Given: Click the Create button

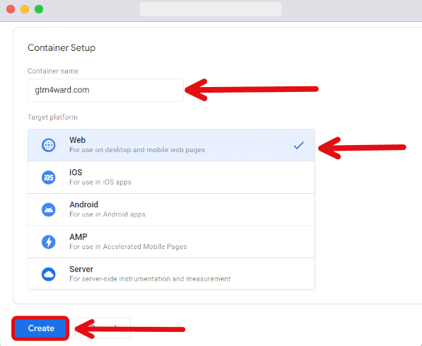Looking at the screenshot, I should pyautogui.click(x=40, y=328).
